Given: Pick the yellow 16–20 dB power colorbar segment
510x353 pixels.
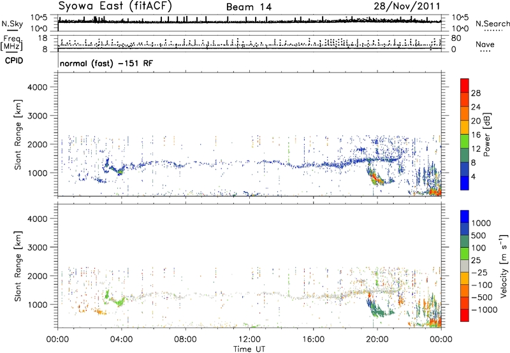Looking at the screenshot, I should (x=465, y=127).
